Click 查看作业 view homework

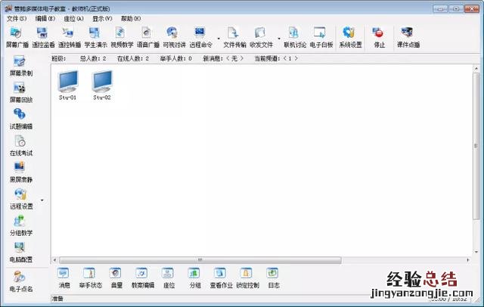click(x=221, y=278)
